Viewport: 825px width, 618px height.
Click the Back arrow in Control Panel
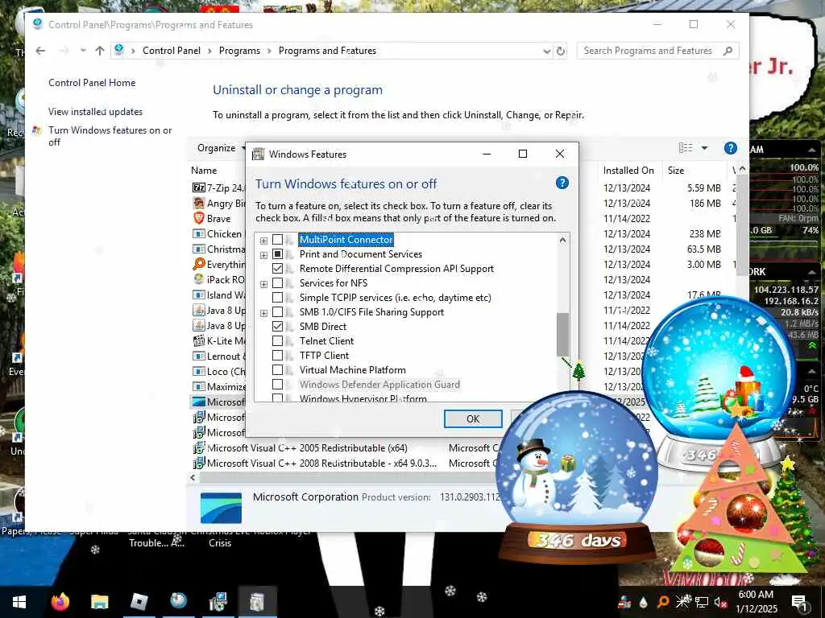click(40, 51)
